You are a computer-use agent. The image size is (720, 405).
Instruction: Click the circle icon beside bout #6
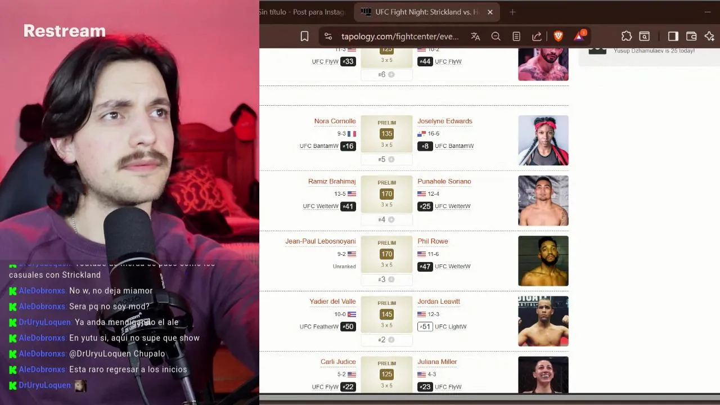pyautogui.click(x=391, y=74)
